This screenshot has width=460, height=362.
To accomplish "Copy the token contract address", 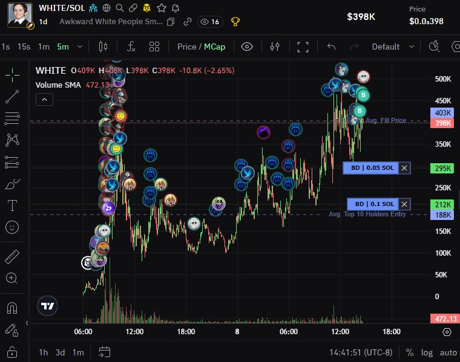I will (x=171, y=22).
